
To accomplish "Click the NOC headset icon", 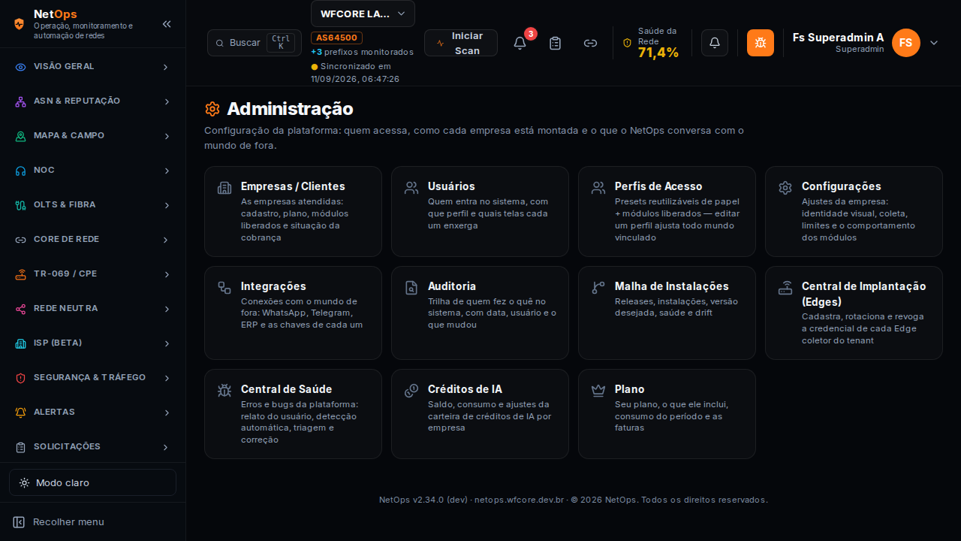I will (20, 171).
